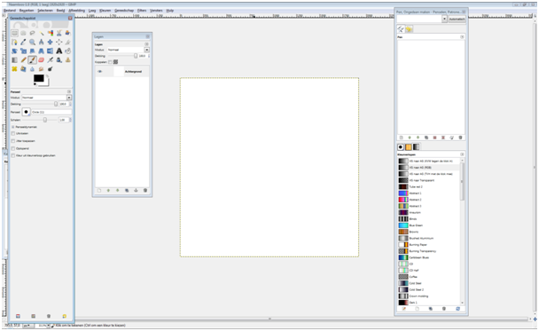Select the Rectangle Select tool
Image resolution: width=539 pixels, height=331 pixels.
[14, 33]
